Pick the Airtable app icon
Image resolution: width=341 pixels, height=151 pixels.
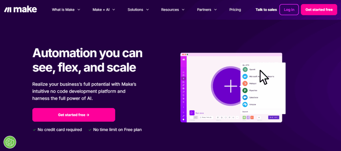coord(245,104)
